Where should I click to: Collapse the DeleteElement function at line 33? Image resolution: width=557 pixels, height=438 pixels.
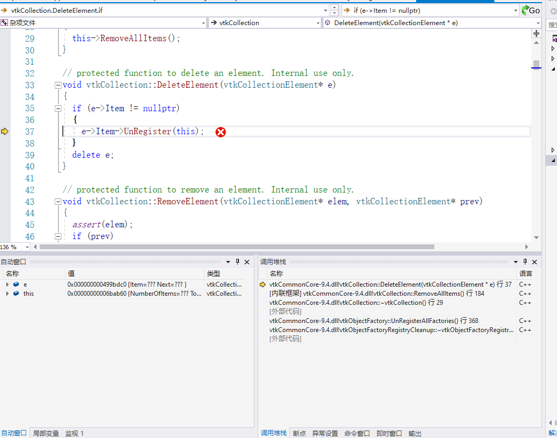coord(58,85)
